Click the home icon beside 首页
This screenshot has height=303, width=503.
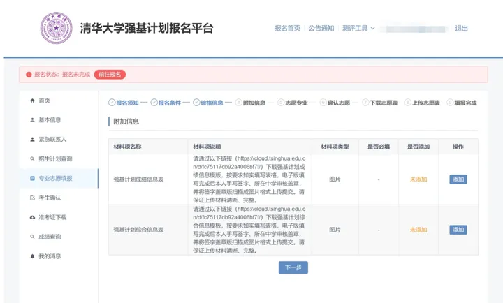pyautogui.click(x=32, y=101)
